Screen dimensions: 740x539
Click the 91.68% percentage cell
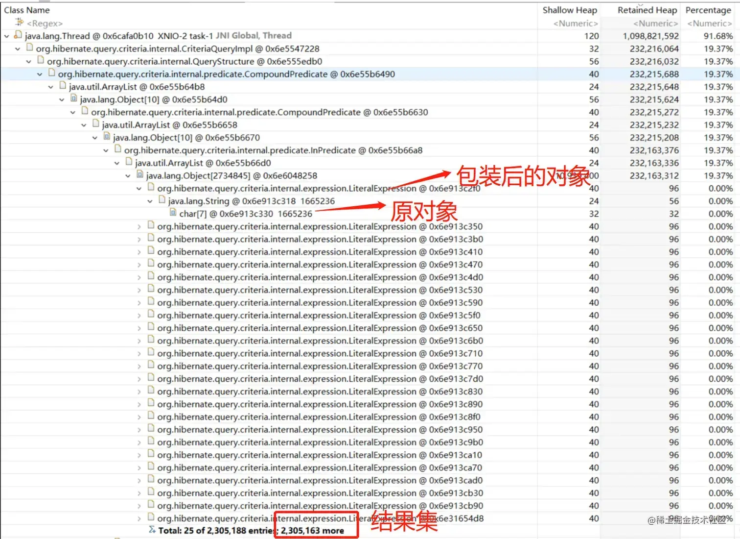(x=718, y=36)
